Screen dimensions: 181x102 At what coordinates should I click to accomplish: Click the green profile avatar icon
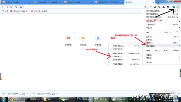174,7
